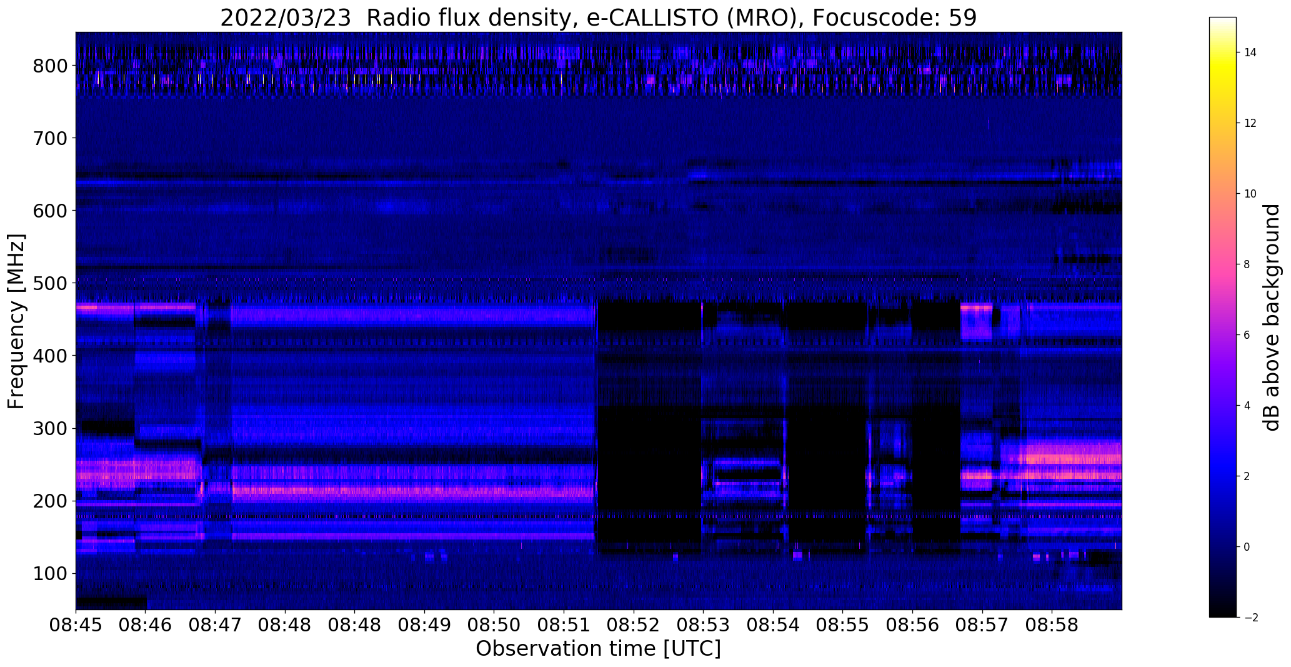Click the 12 dB colorbar tick label
Screen dimensions: 1291x667
coord(1250,123)
